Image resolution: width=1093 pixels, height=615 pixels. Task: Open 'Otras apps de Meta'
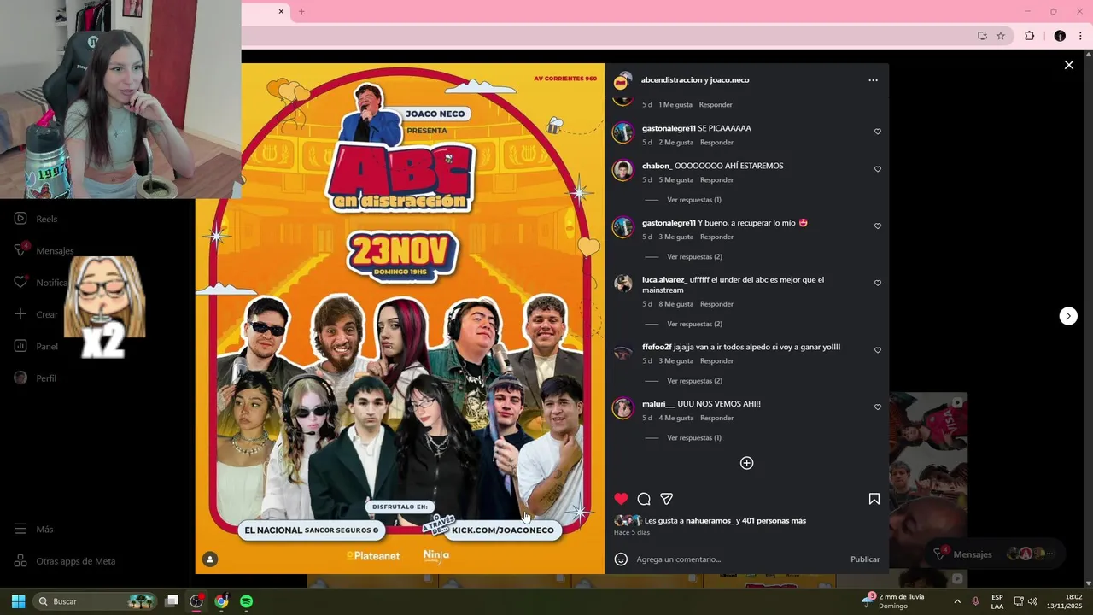click(x=65, y=561)
